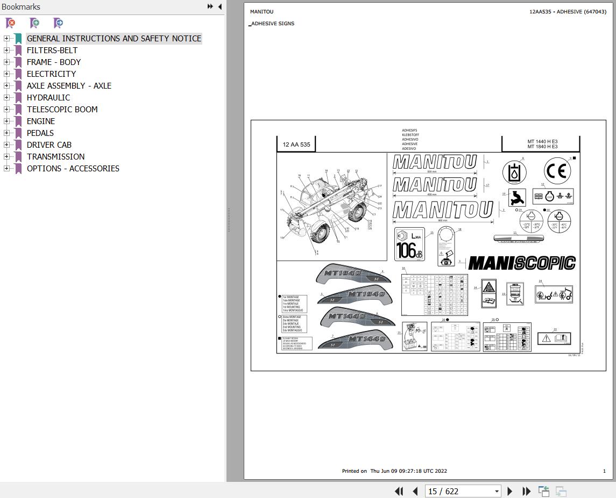Open the ELECTRICITY bookmark
The height and width of the screenshot is (498, 616).
tap(51, 74)
